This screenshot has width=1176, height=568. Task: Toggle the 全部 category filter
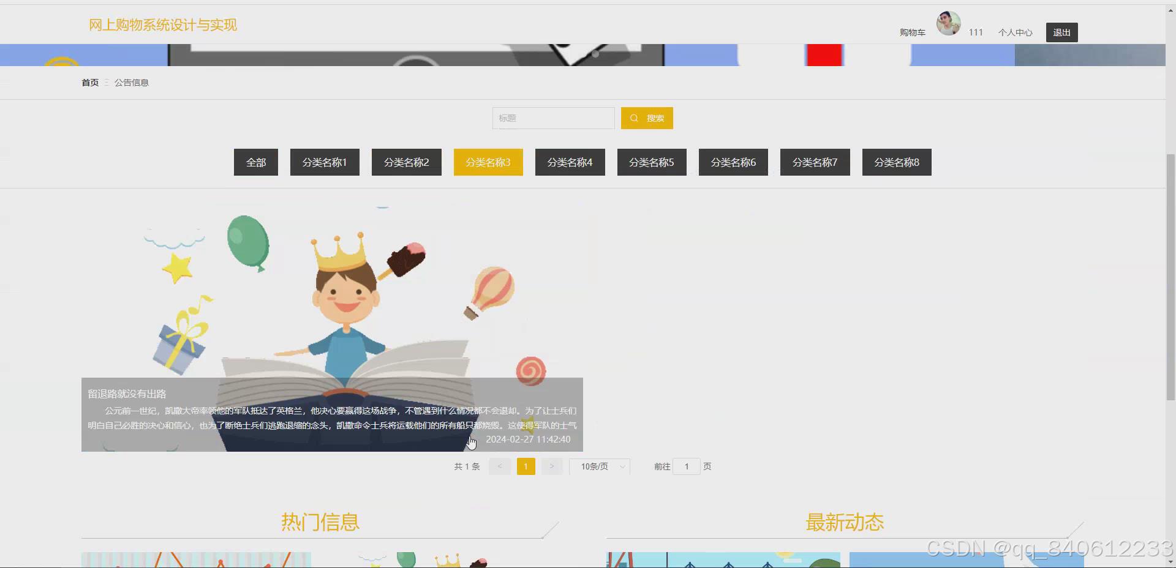click(x=255, y=162)
